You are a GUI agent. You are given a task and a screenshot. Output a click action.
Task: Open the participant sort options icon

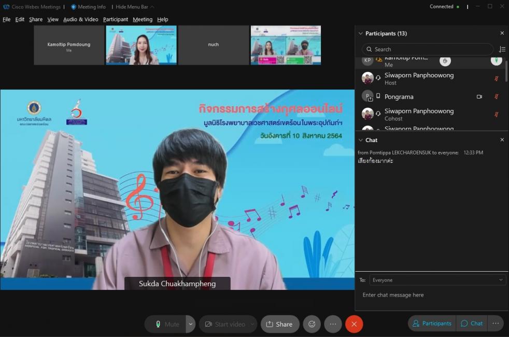point(502,49)
